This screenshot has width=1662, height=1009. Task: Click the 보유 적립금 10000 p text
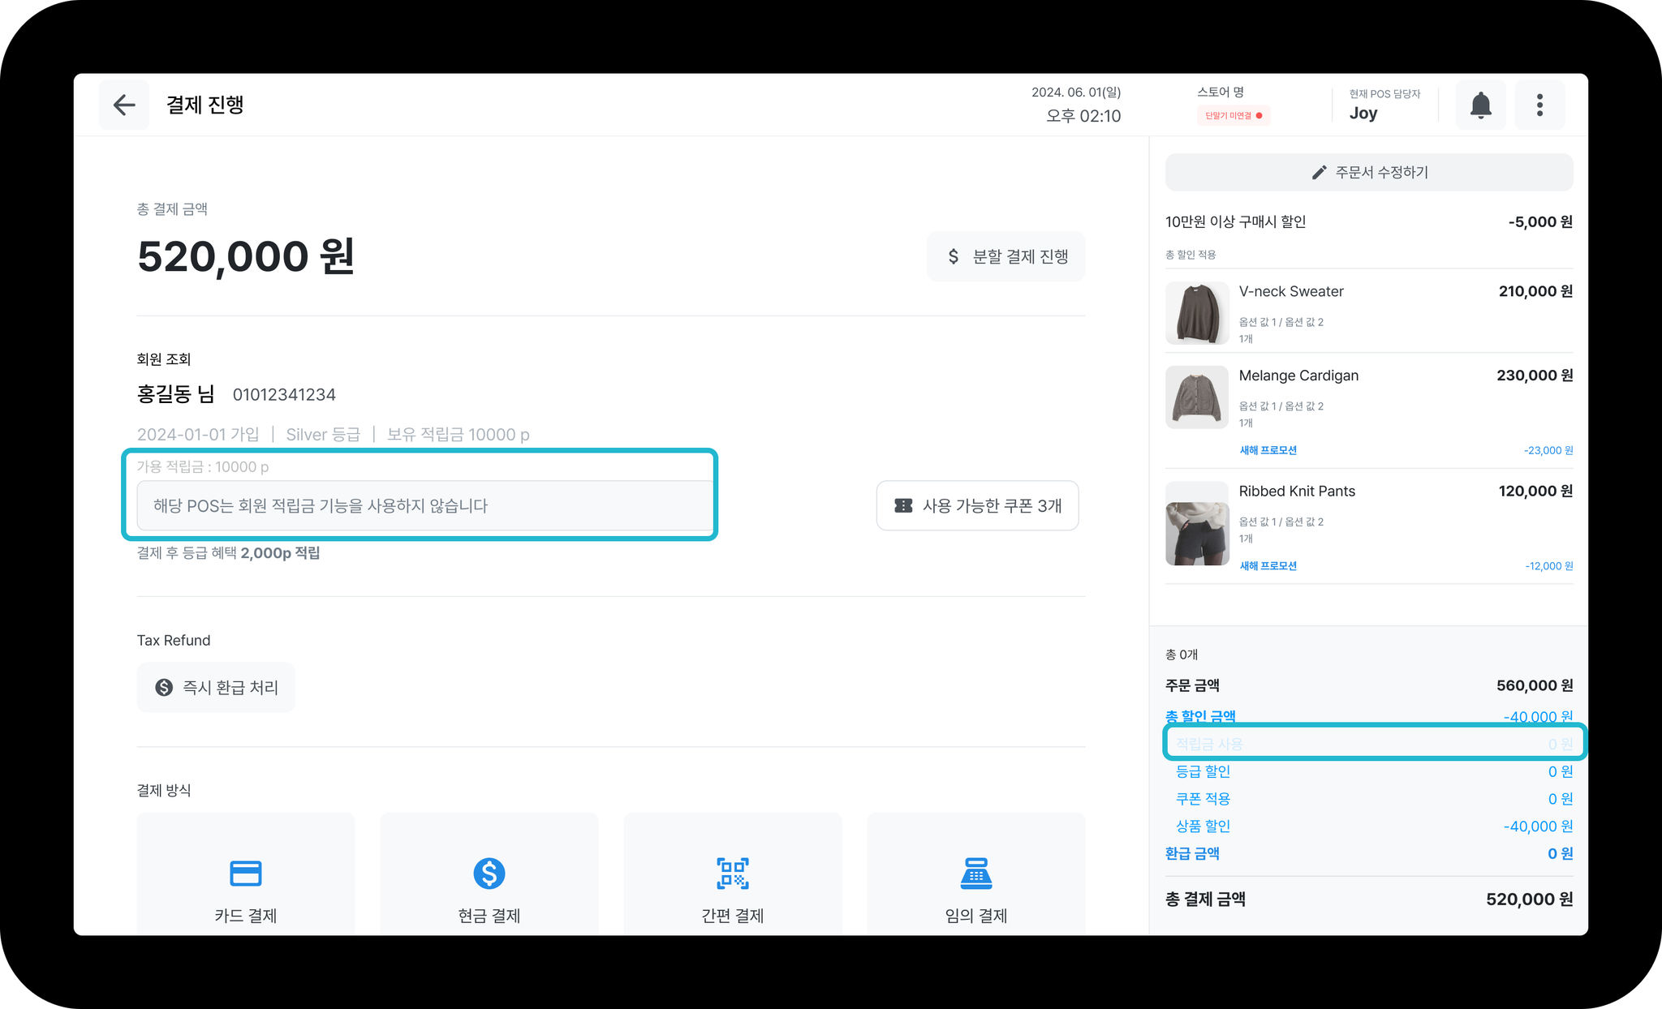(459, 435)
